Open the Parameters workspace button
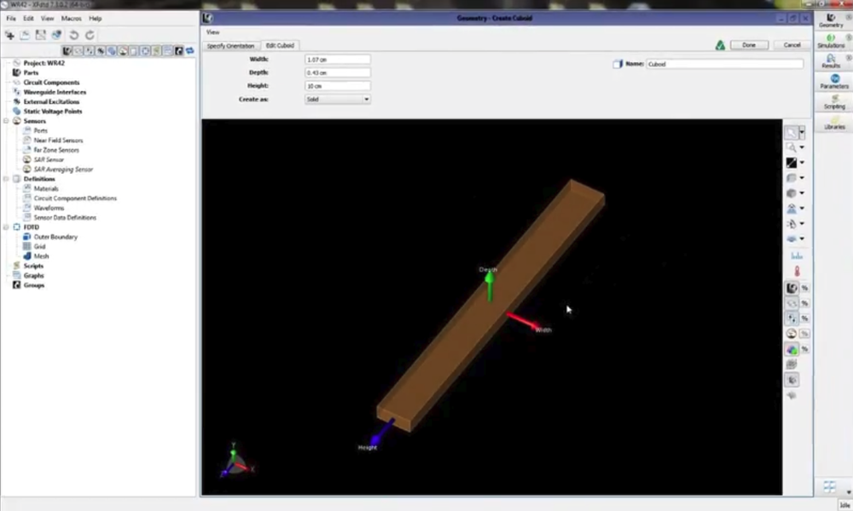 click(834, 82)
